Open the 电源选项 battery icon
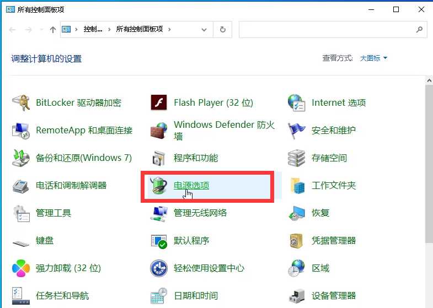Screen dimensions: 433x308 [159, 186]
